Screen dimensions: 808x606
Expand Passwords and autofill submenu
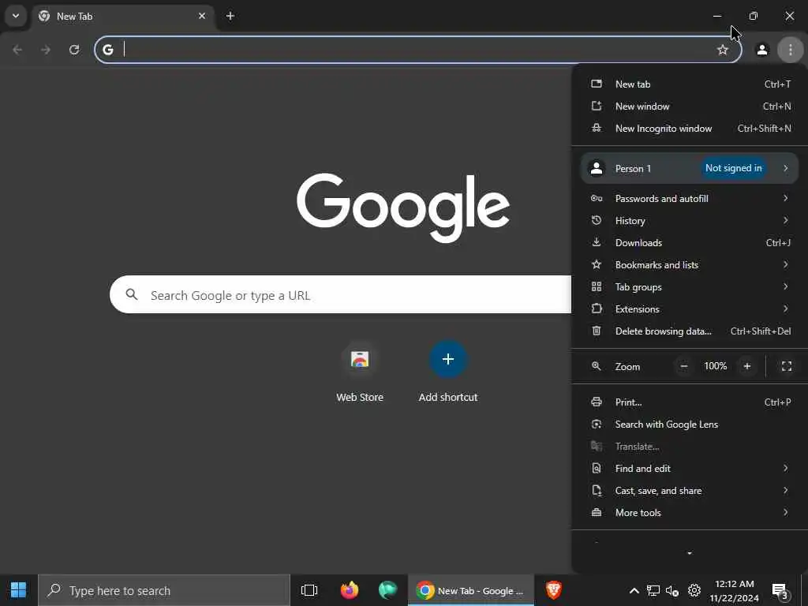tap(690, 198)
